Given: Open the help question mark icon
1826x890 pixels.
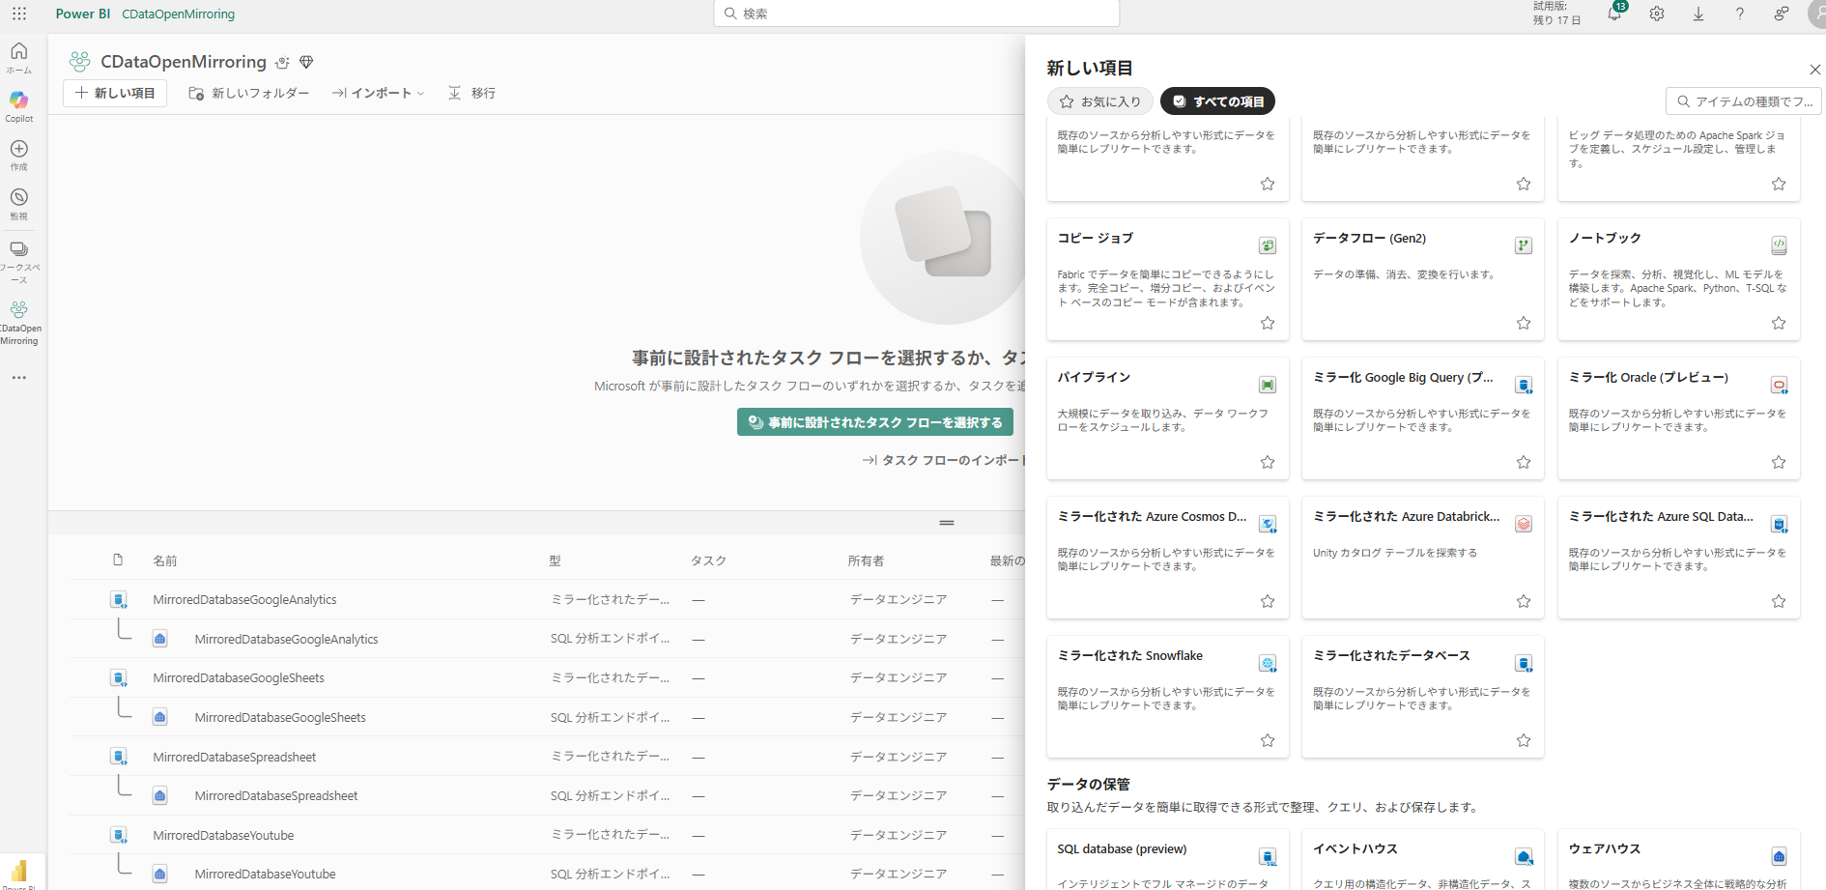Looking at the screenshot, I should coord(1740,14).
